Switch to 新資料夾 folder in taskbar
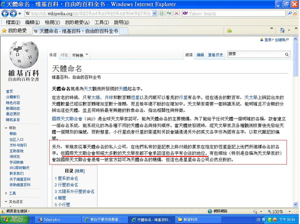 tap(199, 220)
